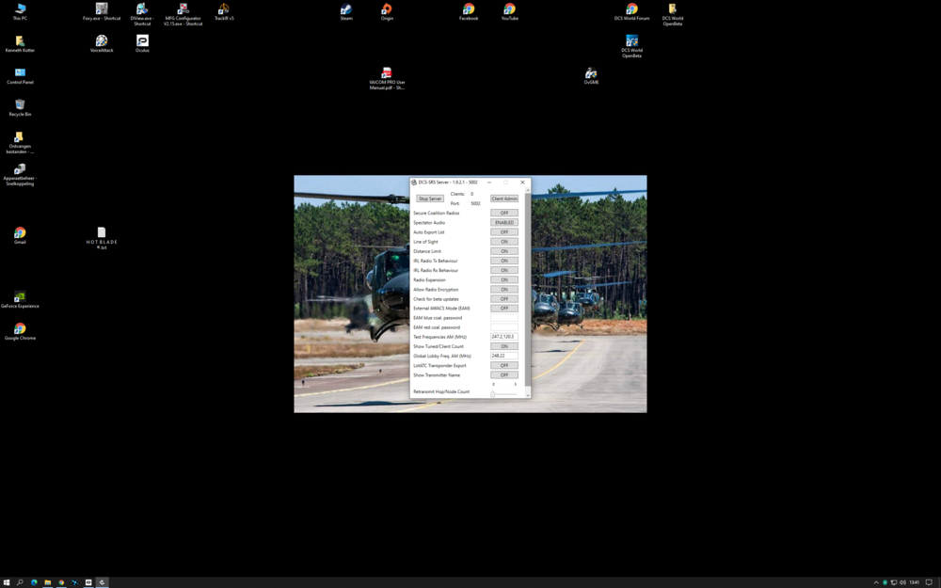Select the SRS icon in the taskbar

[x=103, y=581]
